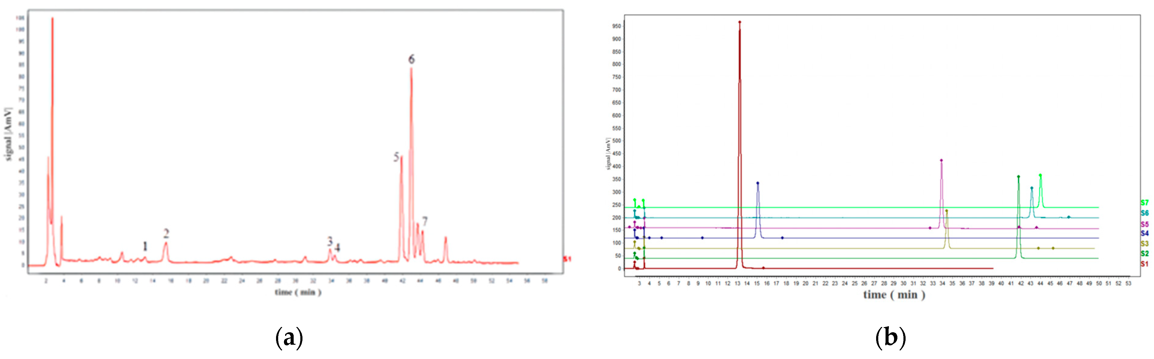The width and height of the screenshot is (1154, 359).
Task: Click the S3 olive legend label
Action: point(1144,243)
